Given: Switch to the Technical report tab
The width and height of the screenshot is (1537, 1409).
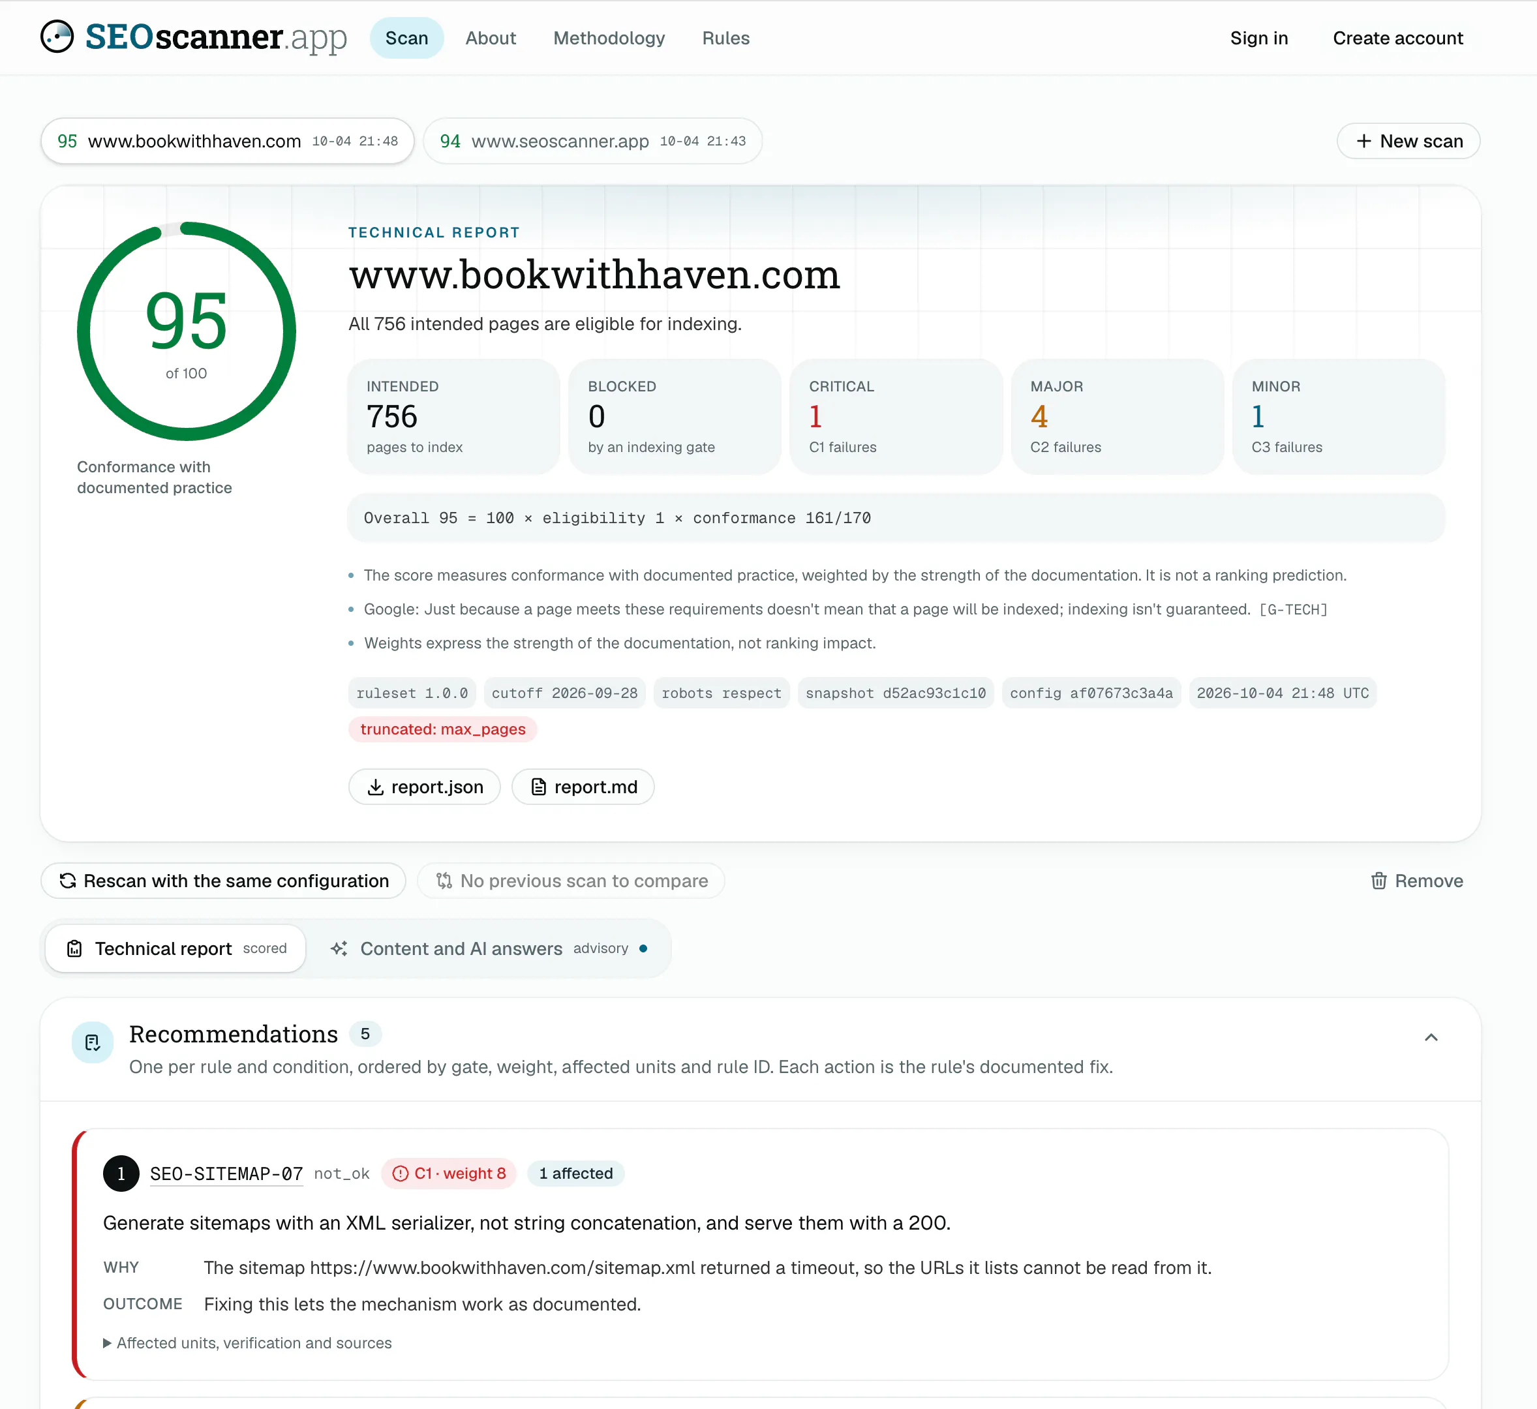Looking at the screenshot, I should pos(175,948).
